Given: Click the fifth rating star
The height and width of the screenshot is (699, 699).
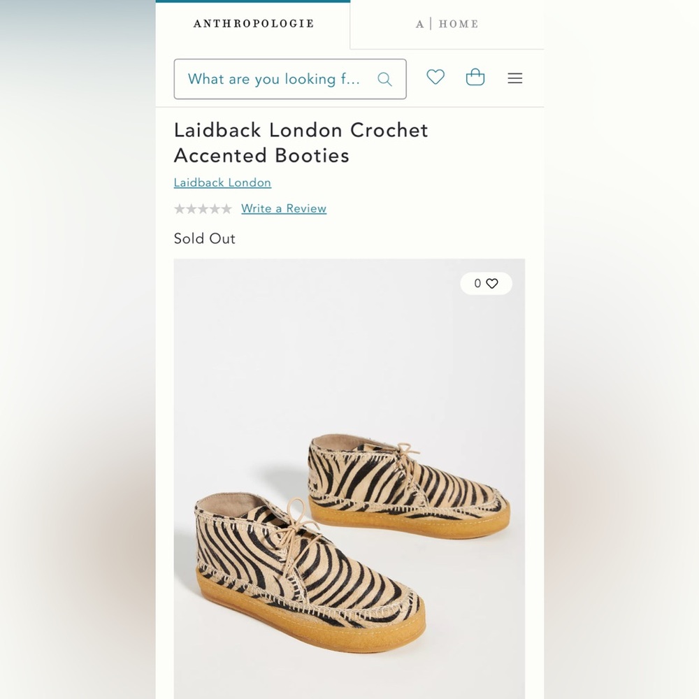Looking at the screenshot, I should (x=228, y=208).
